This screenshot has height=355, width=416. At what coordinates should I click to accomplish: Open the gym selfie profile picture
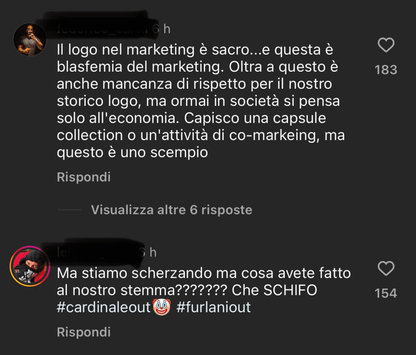click(x=30, y=39)
